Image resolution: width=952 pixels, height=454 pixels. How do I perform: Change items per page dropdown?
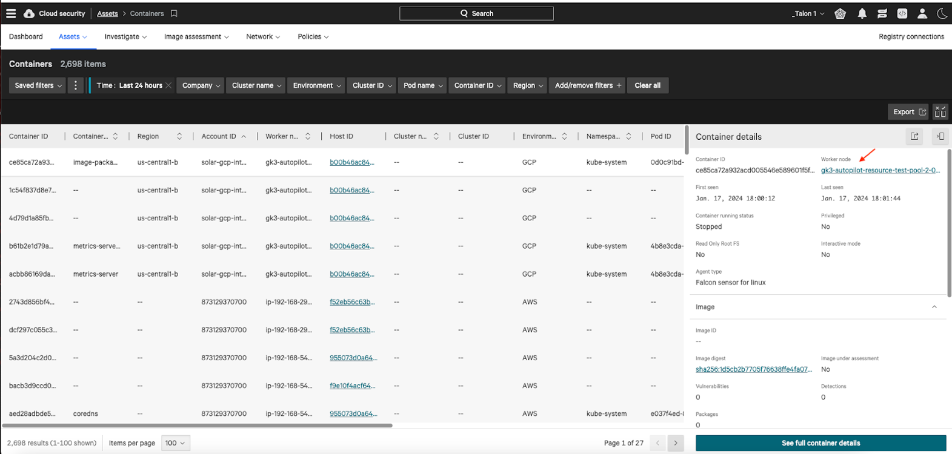click(176, 443)
